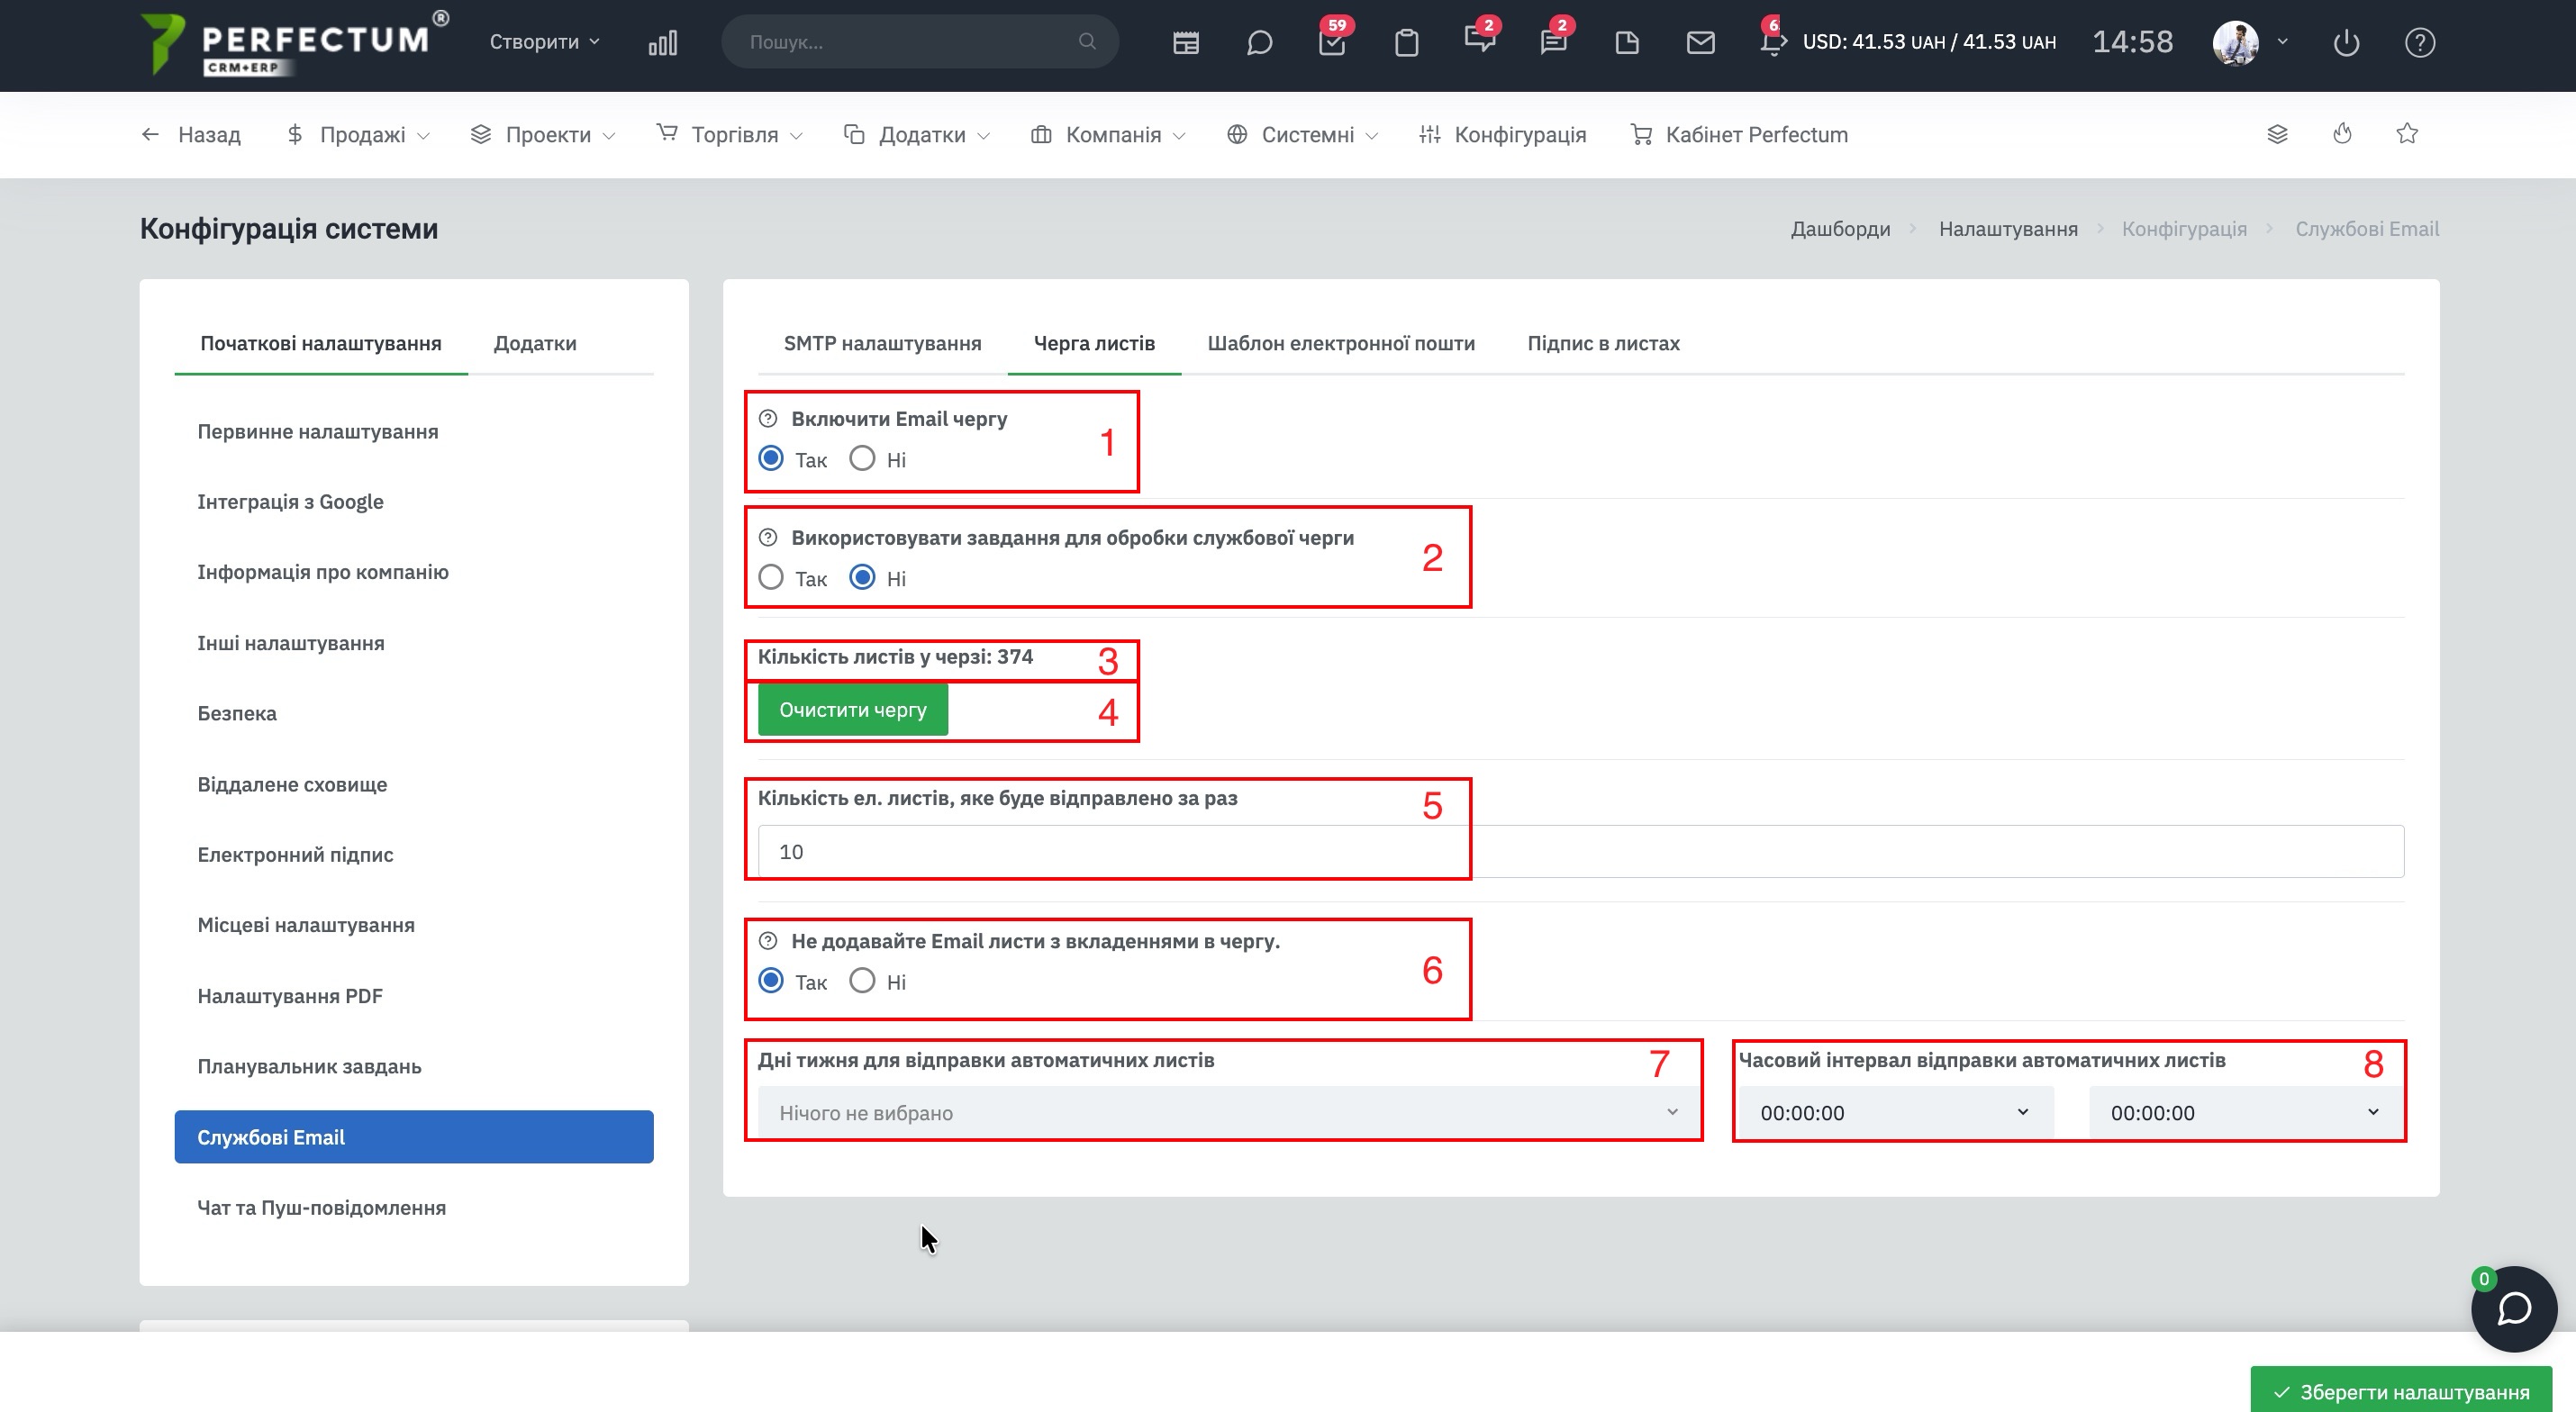2576x1412 pixels.
Task: Expand the Створити dropdown menu
Action: click(544, 42)
